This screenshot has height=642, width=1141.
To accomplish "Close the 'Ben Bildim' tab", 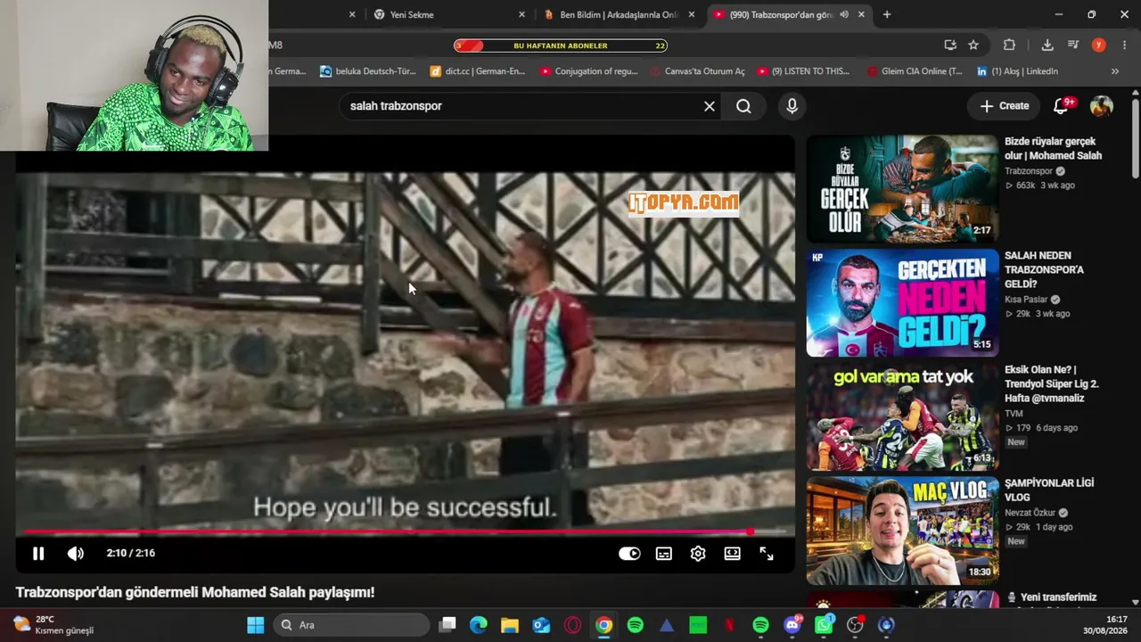I will pyautogui.click(x=692, y=14).
